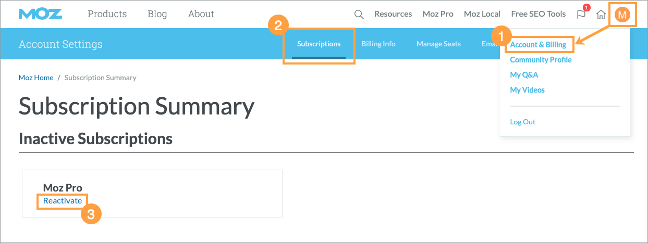Open the user avatar M menu
The height and width of the screenshot is (243, 648).
click(x=622, y=15)
